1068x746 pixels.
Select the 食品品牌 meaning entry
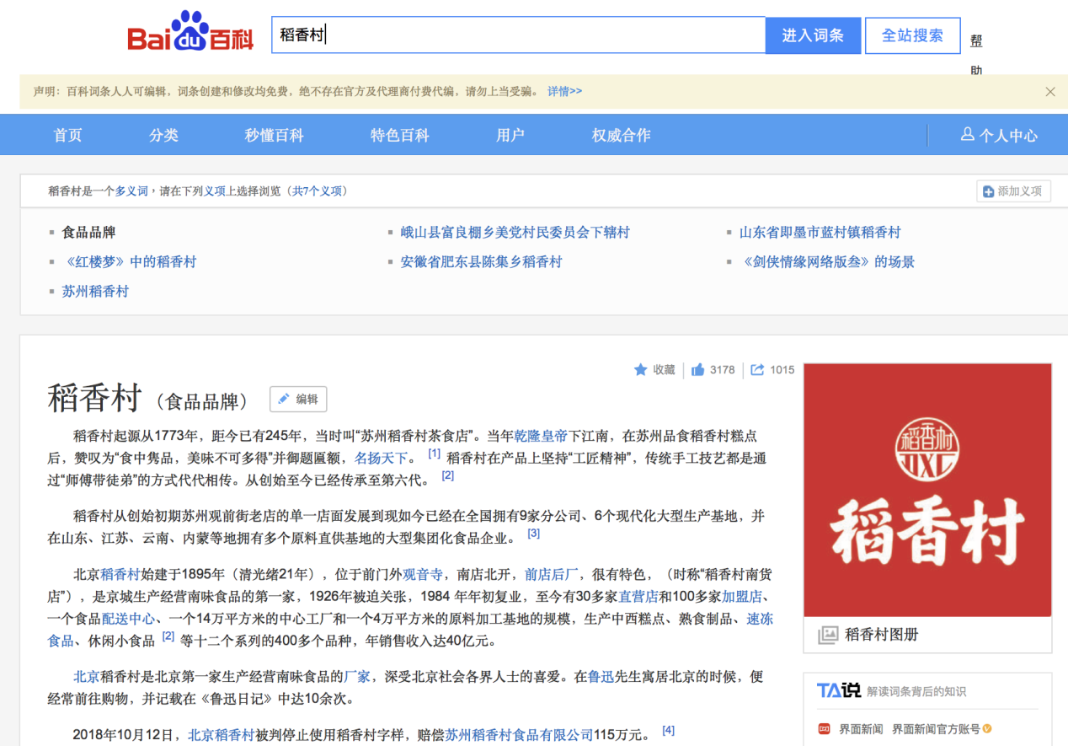[x=88, y=233]
